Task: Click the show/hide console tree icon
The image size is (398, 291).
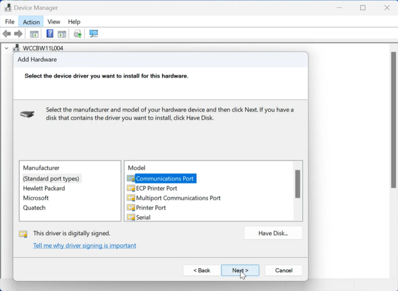Action: point(34,34)
